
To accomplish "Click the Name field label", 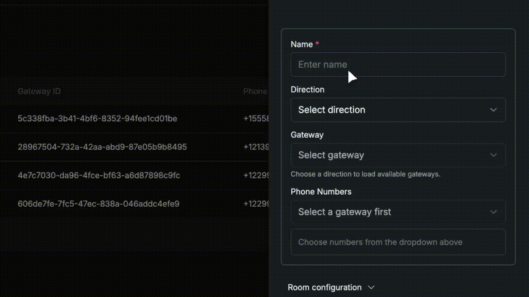I will (302, 45).
